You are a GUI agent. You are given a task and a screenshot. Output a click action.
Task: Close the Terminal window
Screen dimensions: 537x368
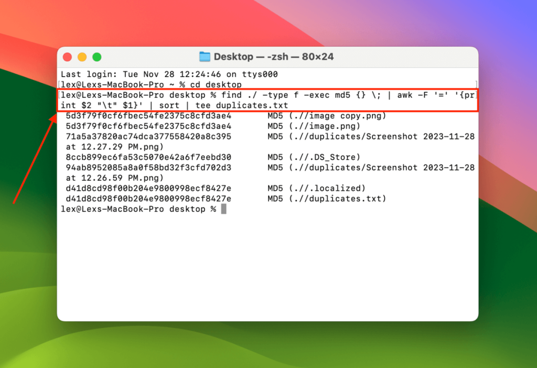pyautogui.click(x=68, y=56)
